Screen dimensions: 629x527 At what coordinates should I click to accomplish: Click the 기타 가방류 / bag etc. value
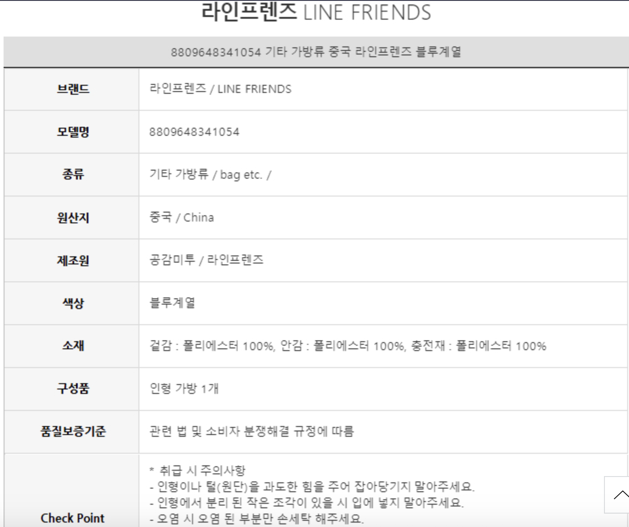click(x=210, y=174)
